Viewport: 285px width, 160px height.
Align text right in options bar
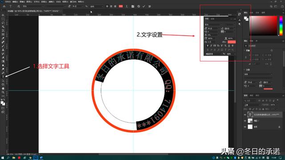(x=115, y=6)
